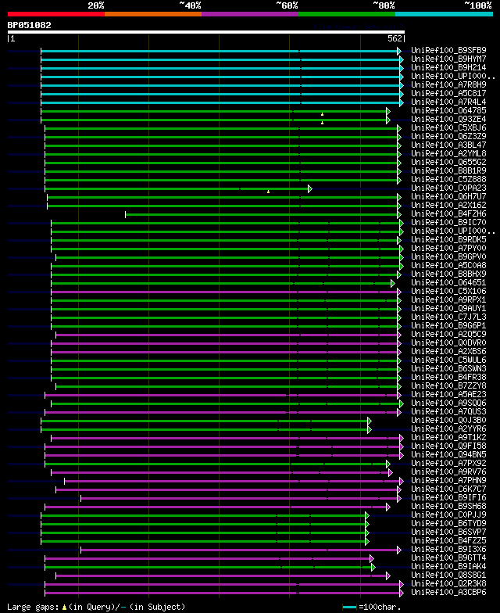Viewport: 500px width, 613px height.
Task: Click the cyan 100char scale bar in legend
Action: 350,607
